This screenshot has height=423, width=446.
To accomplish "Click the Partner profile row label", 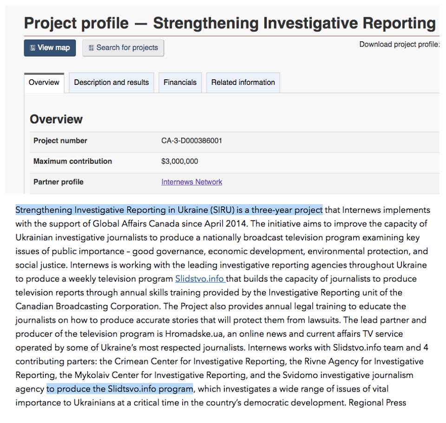I will 59,182.
